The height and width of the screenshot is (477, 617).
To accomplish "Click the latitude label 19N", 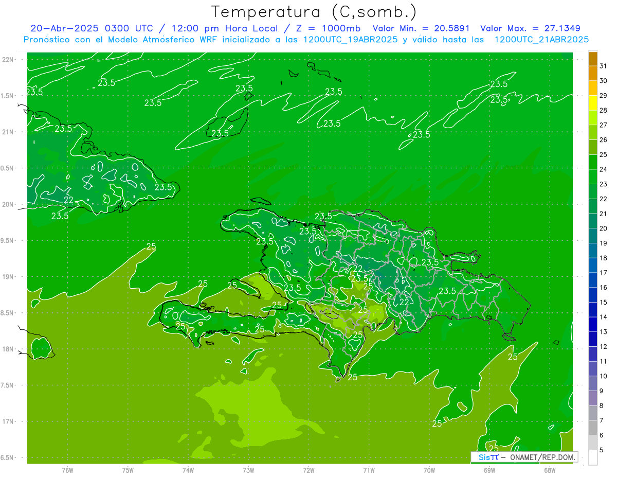I will click(8, 277).
